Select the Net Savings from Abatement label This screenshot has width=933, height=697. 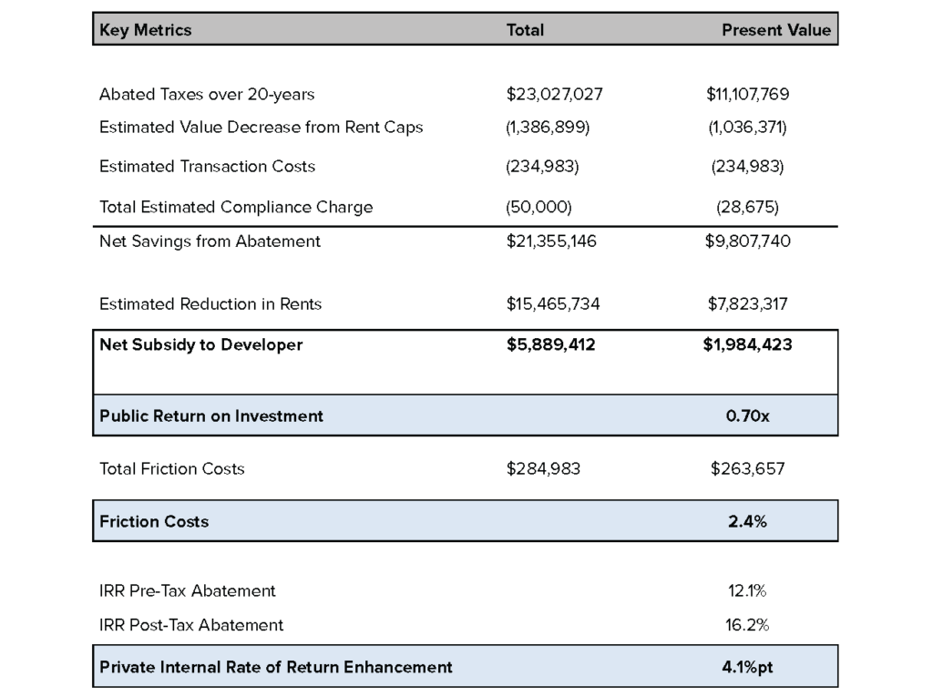click(210, 241)
